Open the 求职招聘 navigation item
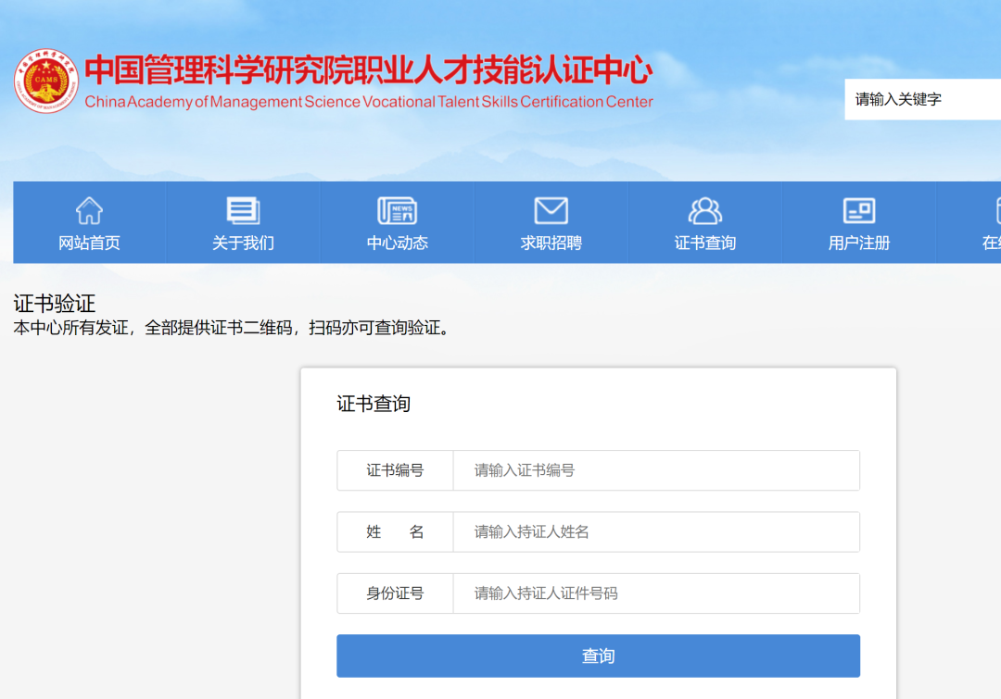 (551, 243)
